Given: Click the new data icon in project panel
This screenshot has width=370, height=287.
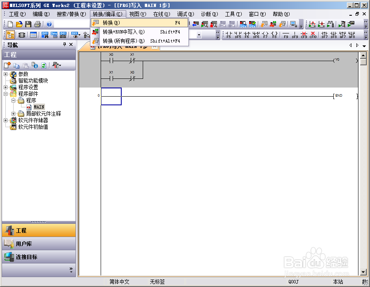Looking at the screenshot, I should pyautogui.click(x=7, y=65).
